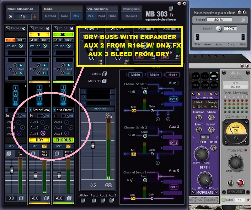Select the INS tab in dNa

tap(214, 85)
